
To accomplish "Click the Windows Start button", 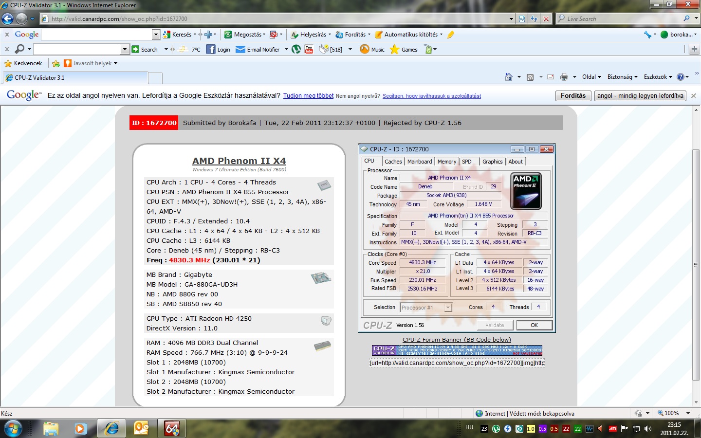I will [13, 428].
